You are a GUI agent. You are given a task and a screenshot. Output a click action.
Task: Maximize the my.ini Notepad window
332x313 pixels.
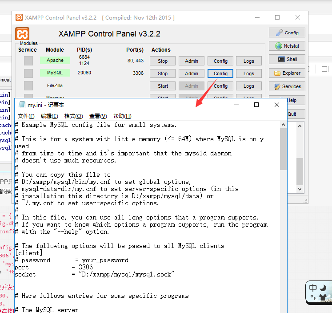coord(256,105)
